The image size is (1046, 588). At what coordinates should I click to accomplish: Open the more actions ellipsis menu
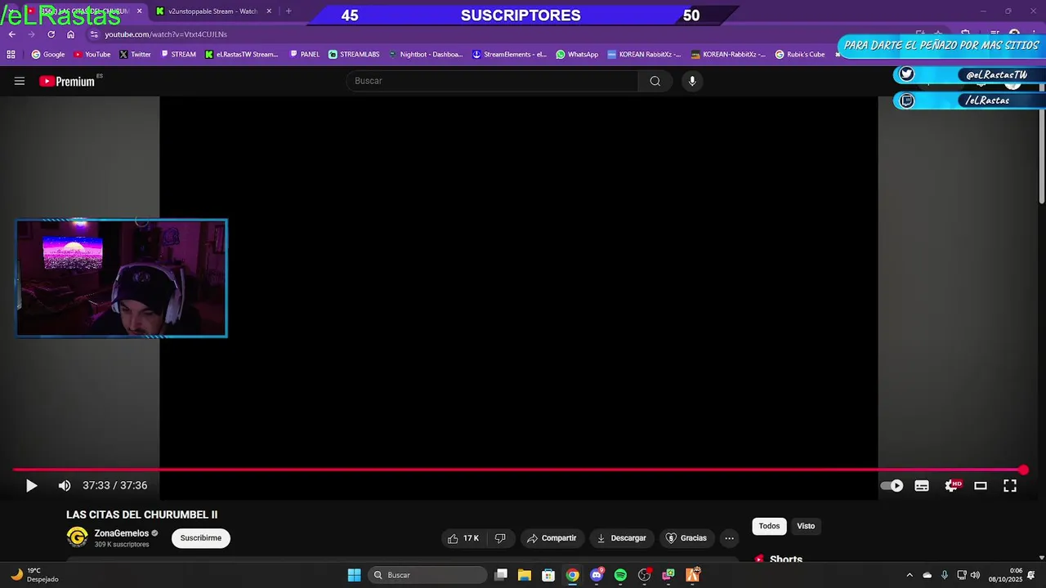[x=729, y=538]
